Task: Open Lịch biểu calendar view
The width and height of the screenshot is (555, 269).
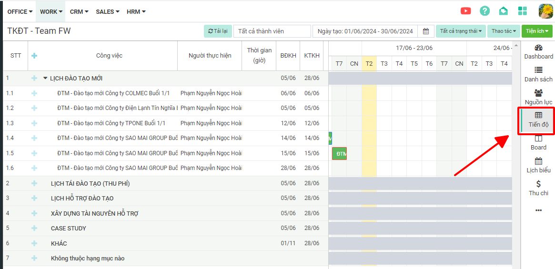Action: 538,166
